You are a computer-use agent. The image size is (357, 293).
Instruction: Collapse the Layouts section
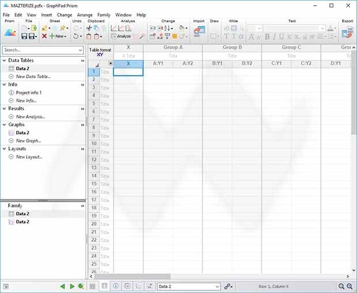point(4,149)
